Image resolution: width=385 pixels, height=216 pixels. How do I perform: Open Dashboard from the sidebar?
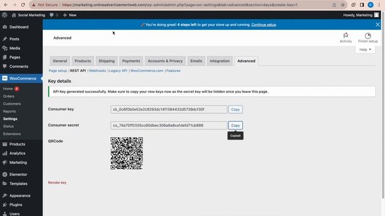19,27
